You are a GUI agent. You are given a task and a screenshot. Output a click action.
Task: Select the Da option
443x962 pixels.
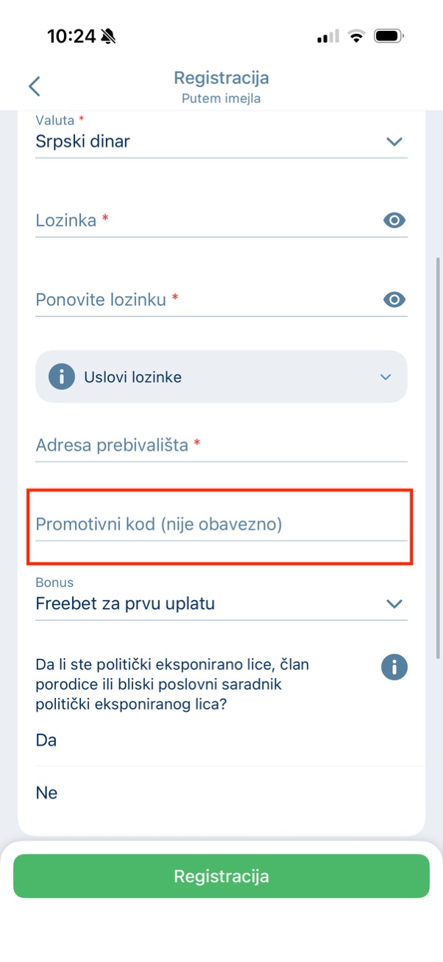coord(46,740)
